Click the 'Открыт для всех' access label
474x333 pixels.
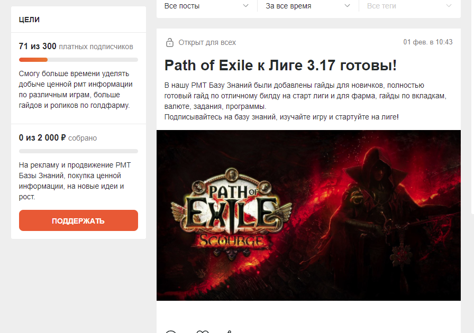tap(207, 42)
